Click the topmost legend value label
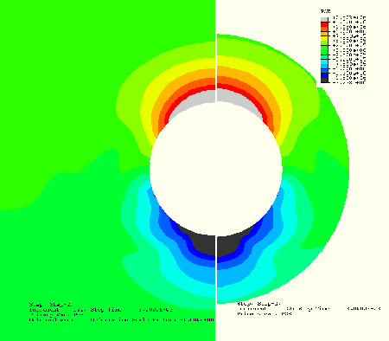Image resolution: width=389 pixels, height=341 pixels. point(349,17)
